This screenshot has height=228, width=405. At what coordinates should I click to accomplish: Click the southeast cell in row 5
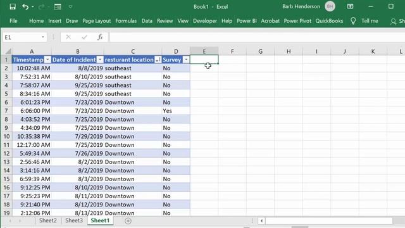tap(133, 94)
